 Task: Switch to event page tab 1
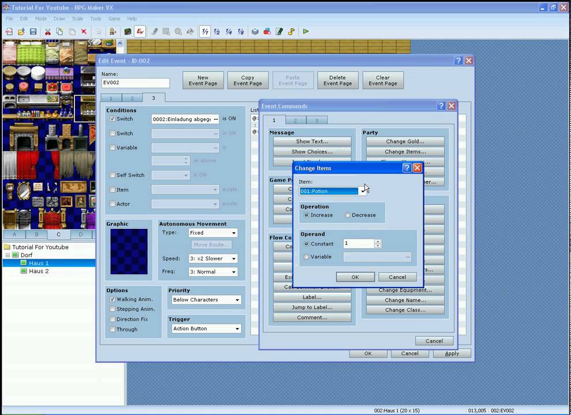[x=111, y=99]
